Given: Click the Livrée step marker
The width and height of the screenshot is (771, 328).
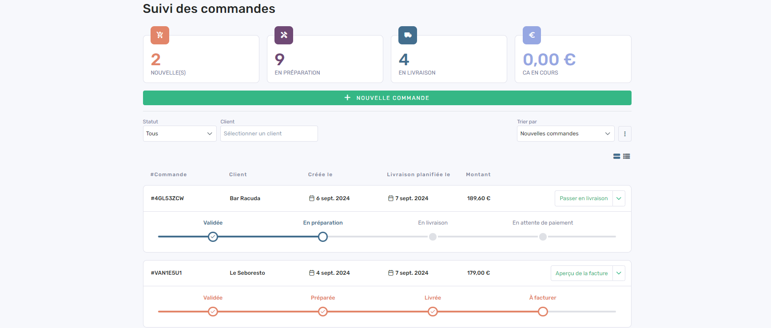Looking at the screenshot, I should pyautogui.click(x=433, y=312).
